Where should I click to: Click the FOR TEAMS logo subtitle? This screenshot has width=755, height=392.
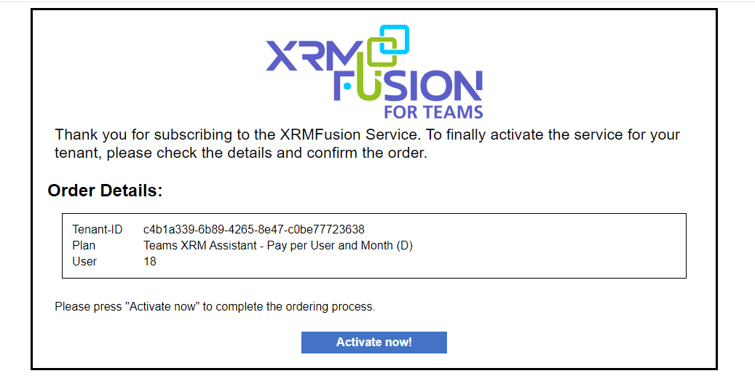(x=433, y=112)
